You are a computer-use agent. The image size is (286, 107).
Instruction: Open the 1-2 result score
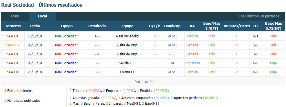tap(97, 36)
